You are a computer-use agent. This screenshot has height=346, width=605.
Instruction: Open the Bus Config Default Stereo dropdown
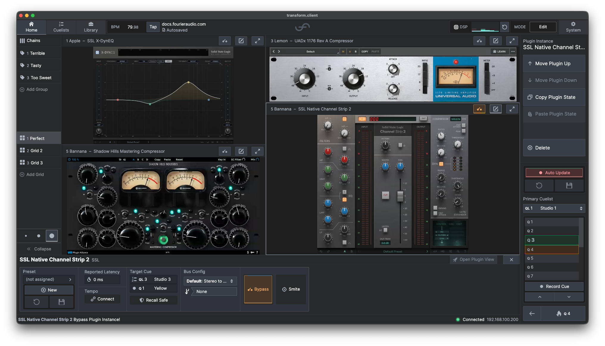[210, 281]
